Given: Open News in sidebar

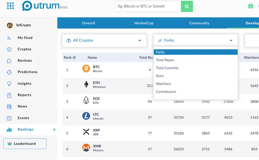Looking at the screenshot, I should point(22,106).
